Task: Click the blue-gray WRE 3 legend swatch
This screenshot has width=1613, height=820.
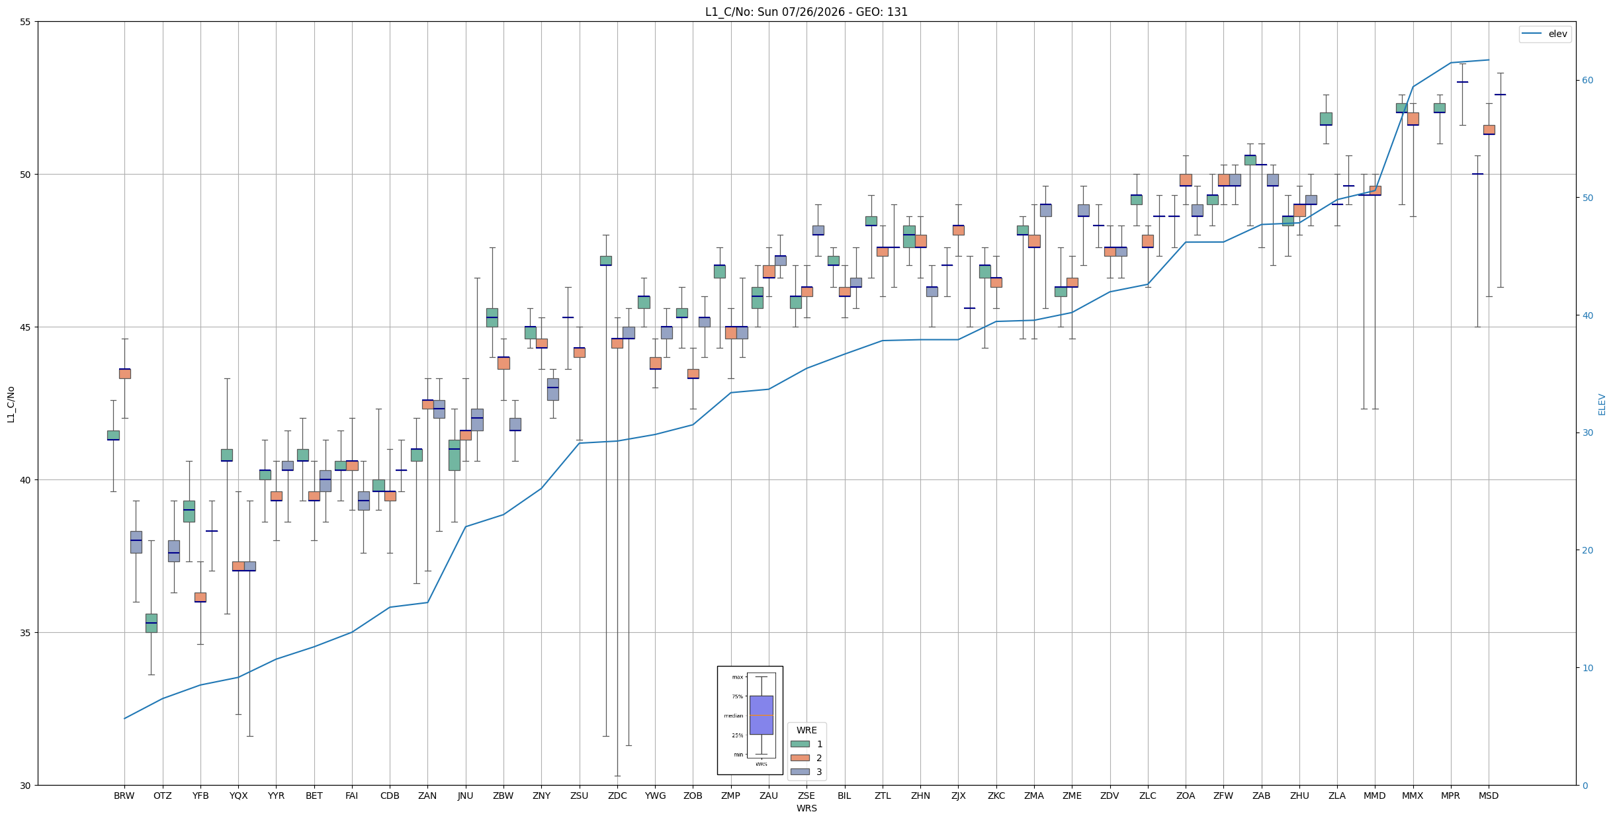Action: (x=799, y=772)
